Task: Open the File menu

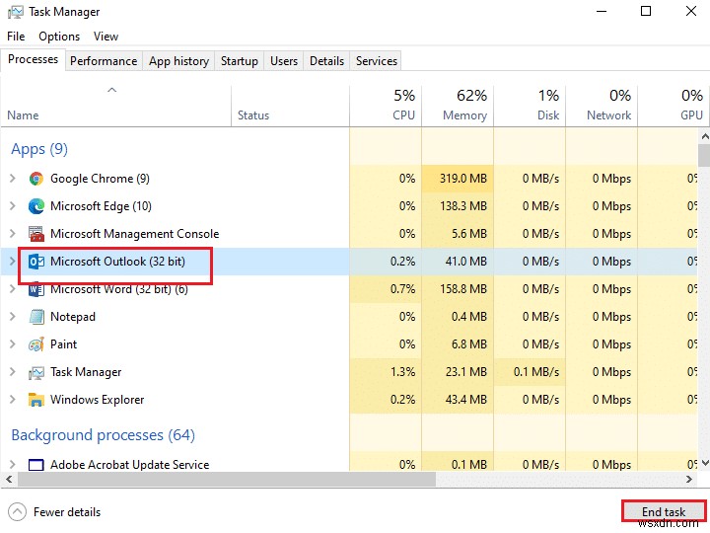Action: click(x=16, y=37)
